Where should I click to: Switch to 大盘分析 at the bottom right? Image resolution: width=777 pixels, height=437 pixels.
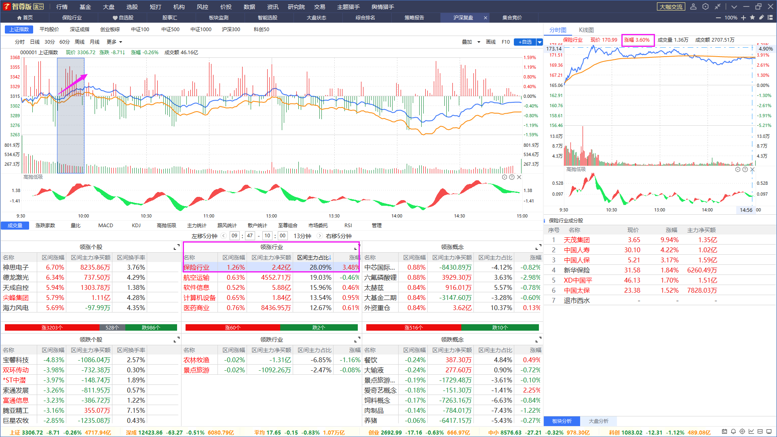pos(598,421)
